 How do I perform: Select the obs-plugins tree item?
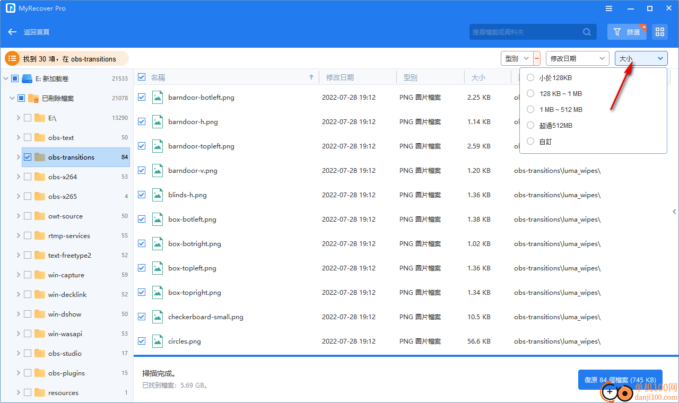click(66, 373)
